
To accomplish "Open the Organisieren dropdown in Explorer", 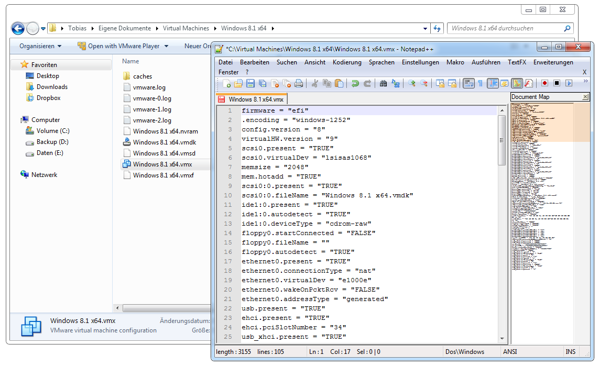I will click(40, 46).
